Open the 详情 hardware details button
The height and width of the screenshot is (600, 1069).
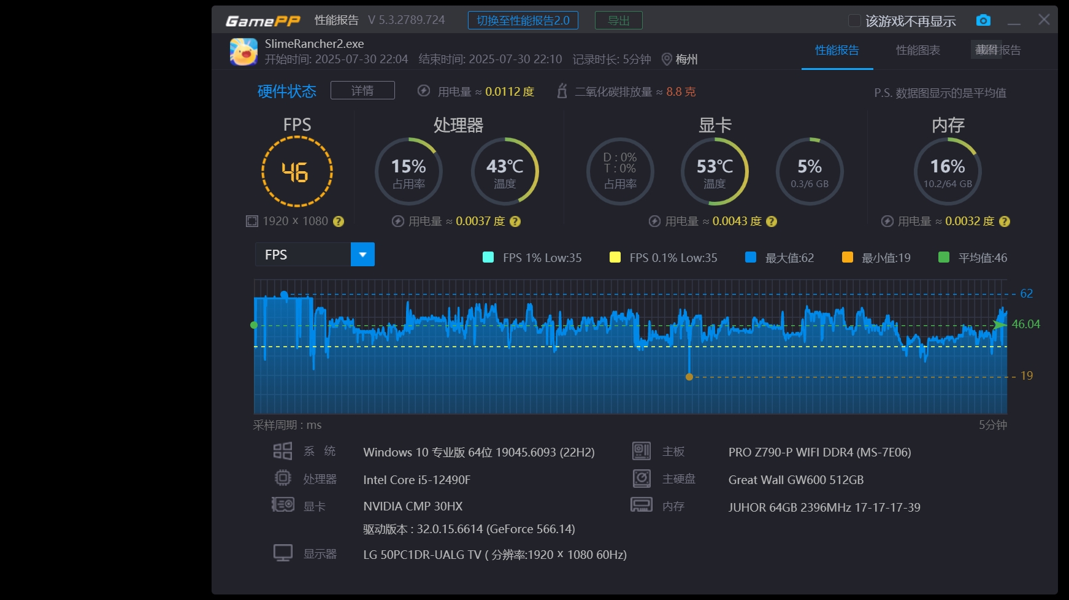point(362,90)
